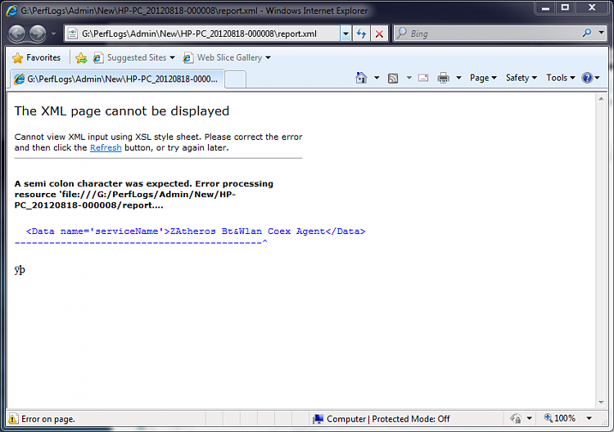Click the Refresh page icon

361,34
